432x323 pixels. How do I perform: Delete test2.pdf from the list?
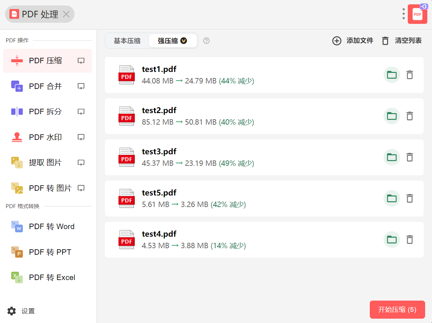coord(410,116)
